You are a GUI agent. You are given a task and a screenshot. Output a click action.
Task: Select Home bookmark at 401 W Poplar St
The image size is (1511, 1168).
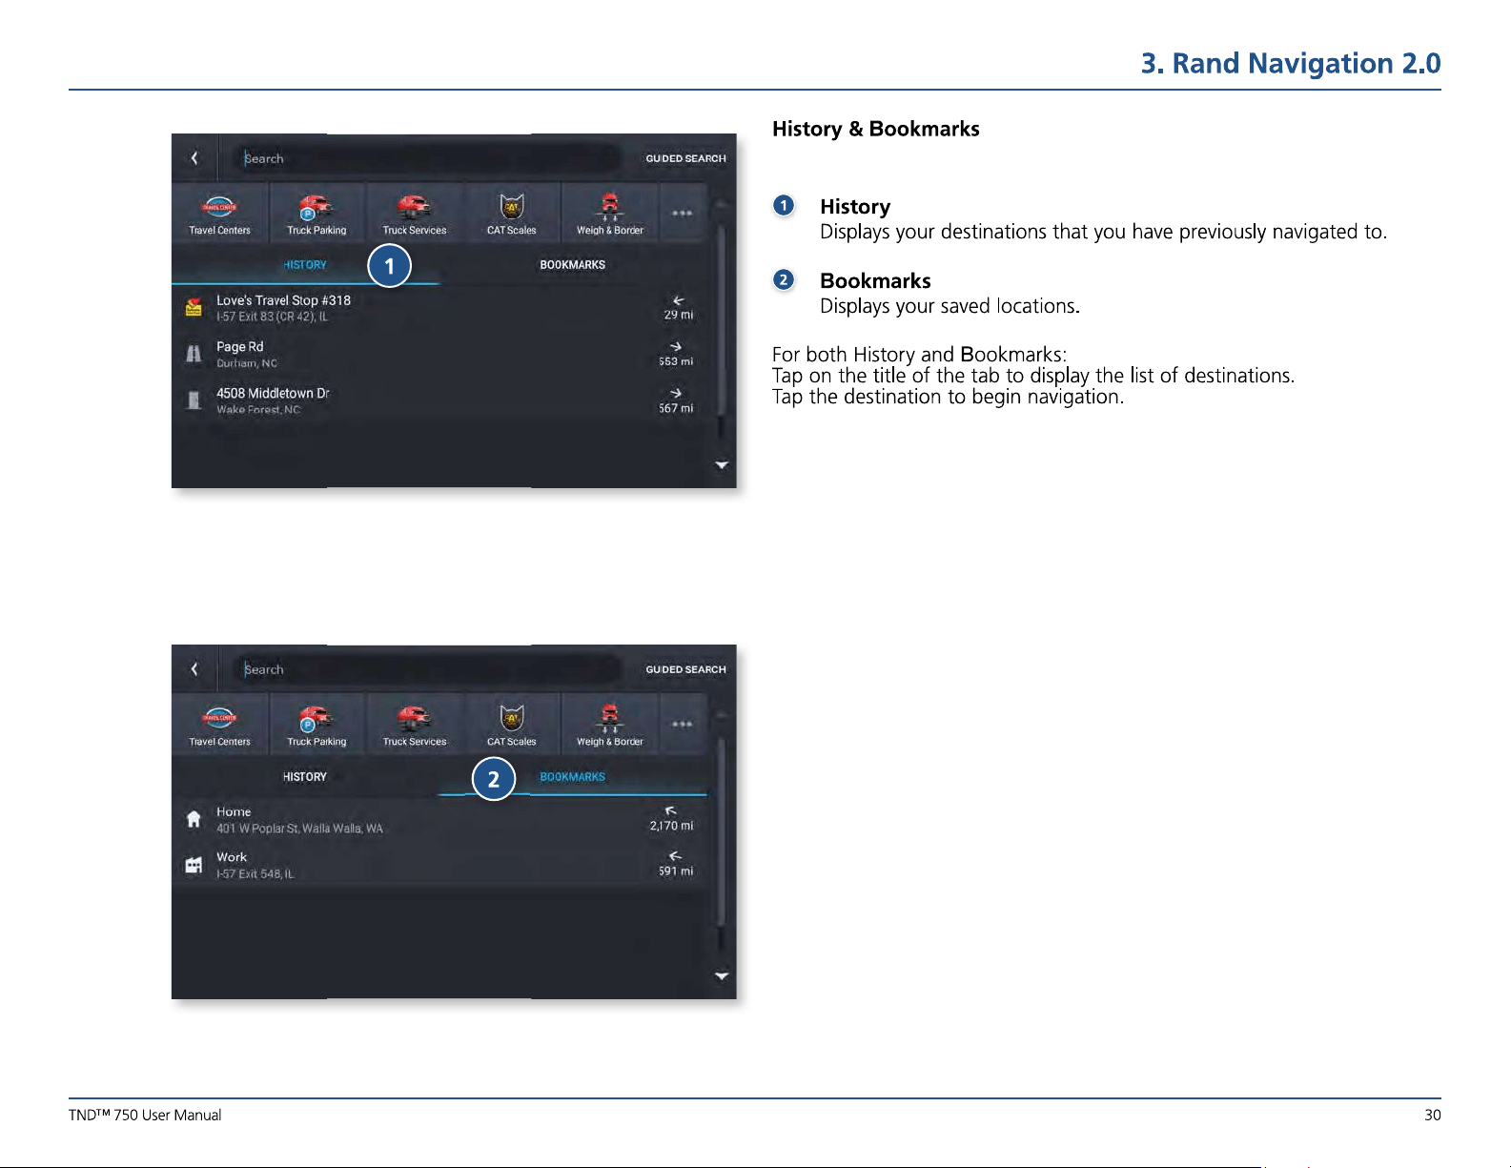point(439,819)
